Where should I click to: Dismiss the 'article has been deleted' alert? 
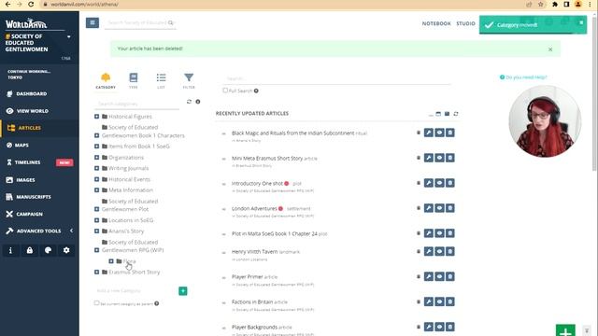[550, 49]
